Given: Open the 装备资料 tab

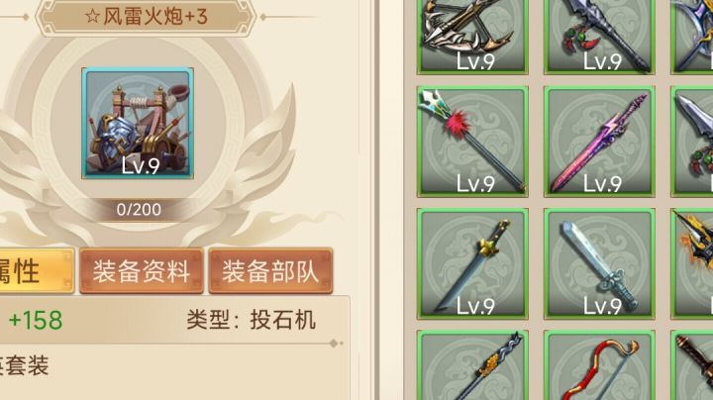Looking at the screenshot, I should click(142, 271).
